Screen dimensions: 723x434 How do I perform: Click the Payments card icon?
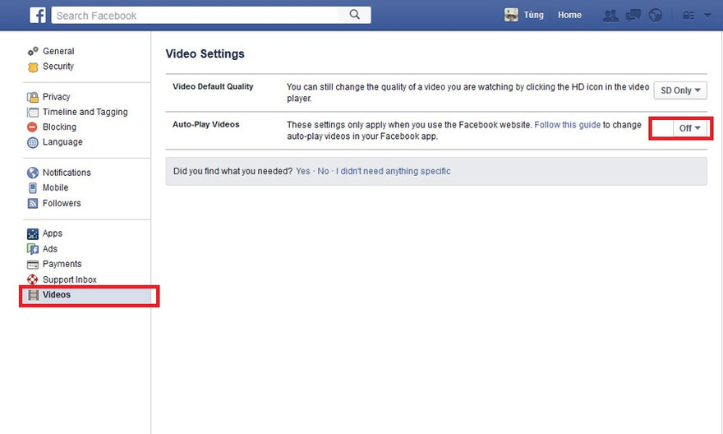click(33, 265)
